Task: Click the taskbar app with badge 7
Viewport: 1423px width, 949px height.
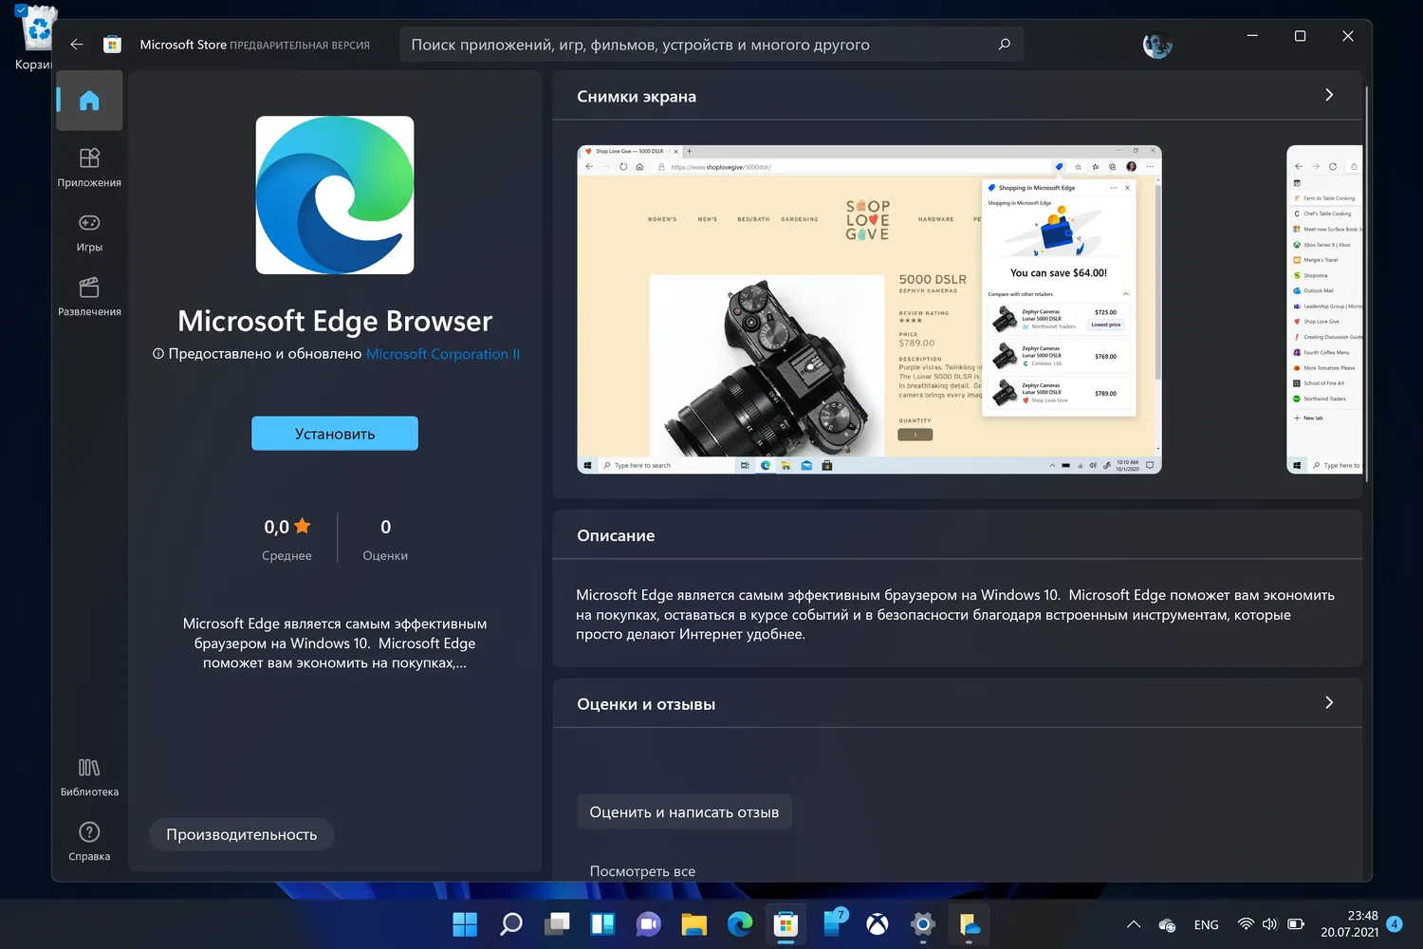Action: [832, 923]
